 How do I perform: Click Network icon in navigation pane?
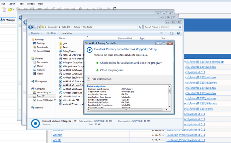pyautogui.click(x=33, y=107)
